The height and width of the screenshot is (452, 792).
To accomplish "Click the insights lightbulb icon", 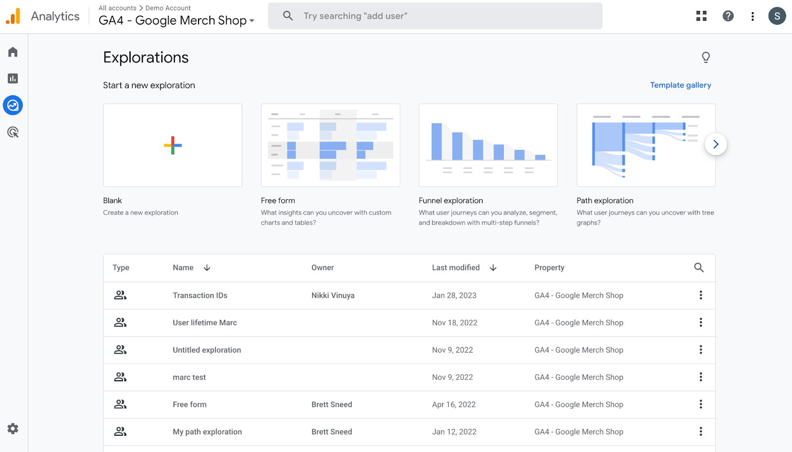I will (x=705, y=57).
